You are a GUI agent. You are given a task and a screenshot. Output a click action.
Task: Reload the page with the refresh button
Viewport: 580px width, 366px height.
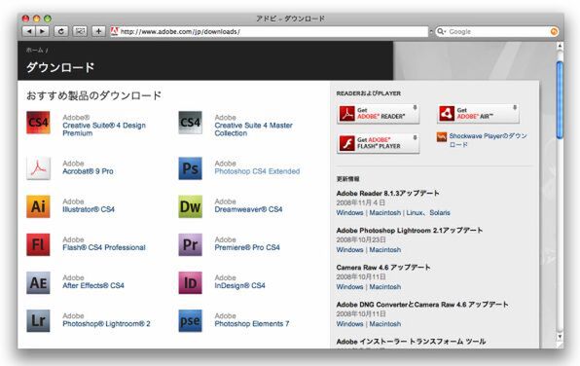pyautogui.click(x=61, y=31)
